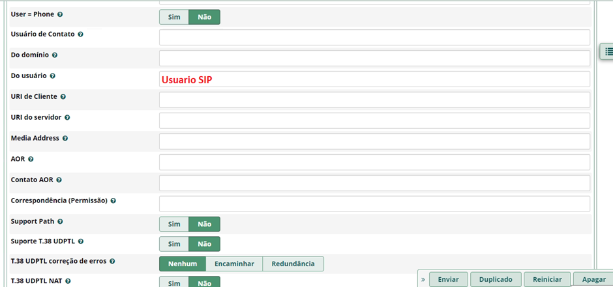Show help for URI de Cliente
Screen dimensions: 613x287
pyautogui.click(x=63, y=96)
